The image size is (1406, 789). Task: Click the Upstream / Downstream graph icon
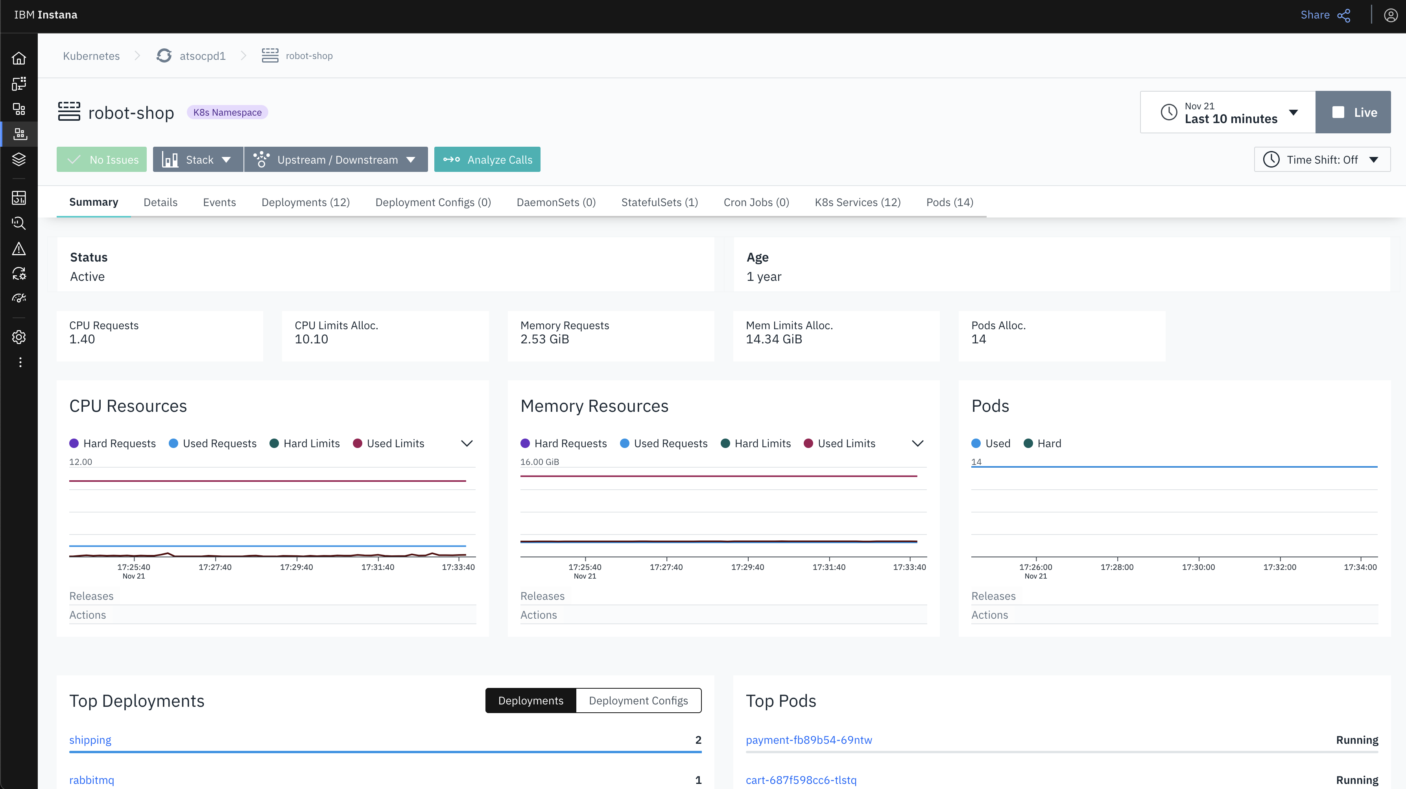point(262,159)
